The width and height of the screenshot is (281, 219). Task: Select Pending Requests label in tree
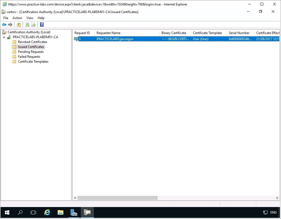[x=31, y=52]
